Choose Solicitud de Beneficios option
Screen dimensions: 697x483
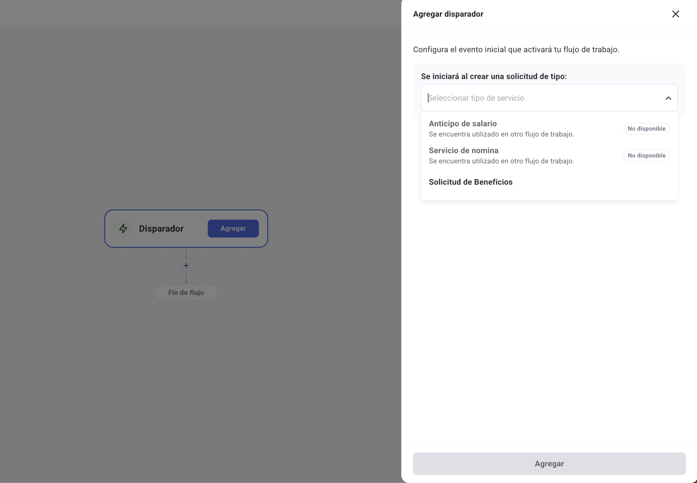pyautogui.click(x=470, y=182)
